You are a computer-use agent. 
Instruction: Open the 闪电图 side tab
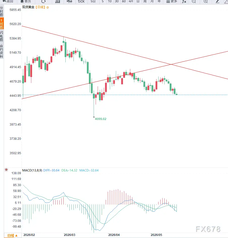click(x=2, y=36)
